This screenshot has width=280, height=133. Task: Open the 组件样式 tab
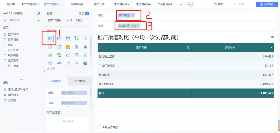coord(80,81)
